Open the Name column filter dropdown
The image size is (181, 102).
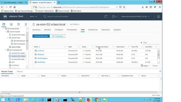[65, 47]
